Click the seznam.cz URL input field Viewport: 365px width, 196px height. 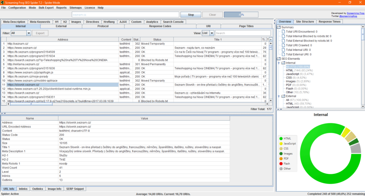[125, 15]
